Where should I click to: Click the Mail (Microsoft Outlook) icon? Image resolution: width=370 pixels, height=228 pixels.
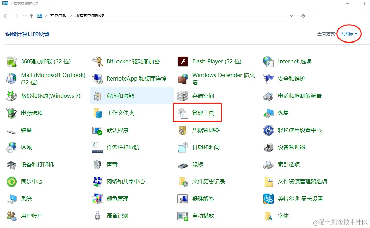pos(12,79)
